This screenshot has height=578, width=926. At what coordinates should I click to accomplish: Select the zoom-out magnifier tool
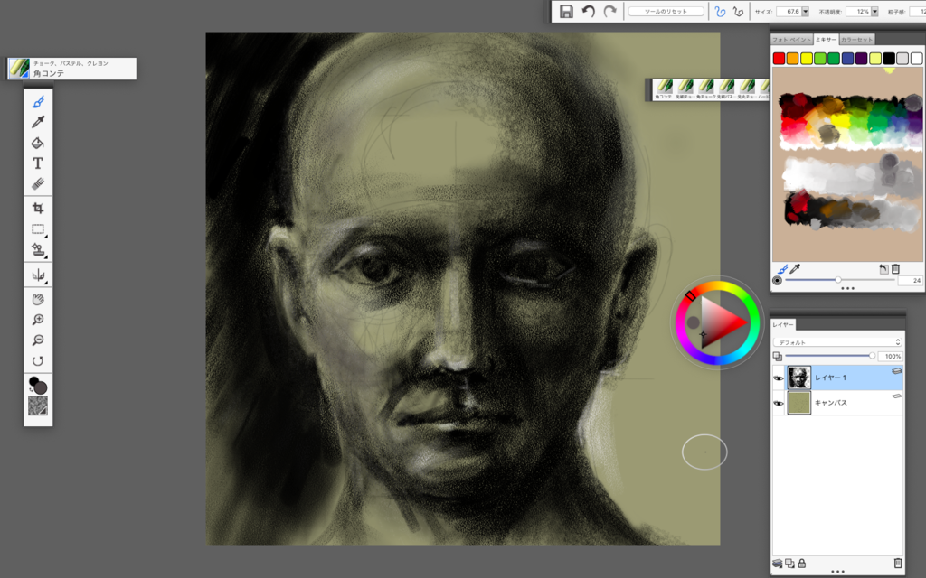click(x=38, y=340)
